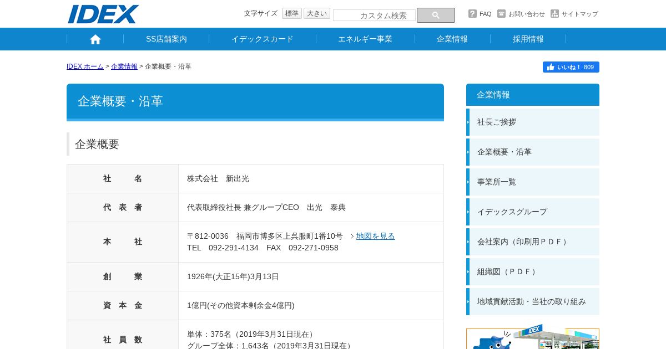Viewport: 666px width, 349px height.
Task: Open イデックスカード menu
Action: pos(263,39)
